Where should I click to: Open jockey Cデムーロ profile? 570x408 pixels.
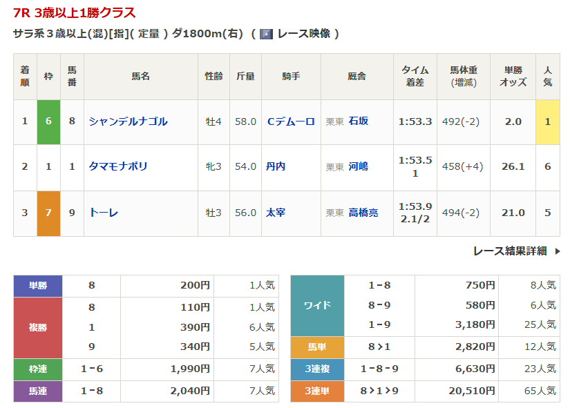[291, 122]
